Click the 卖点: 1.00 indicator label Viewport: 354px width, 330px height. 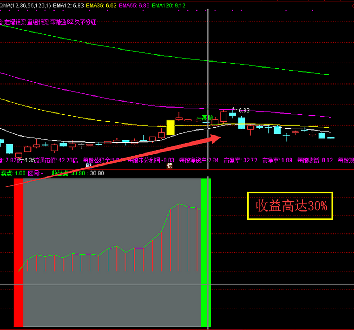pos(13,173)
